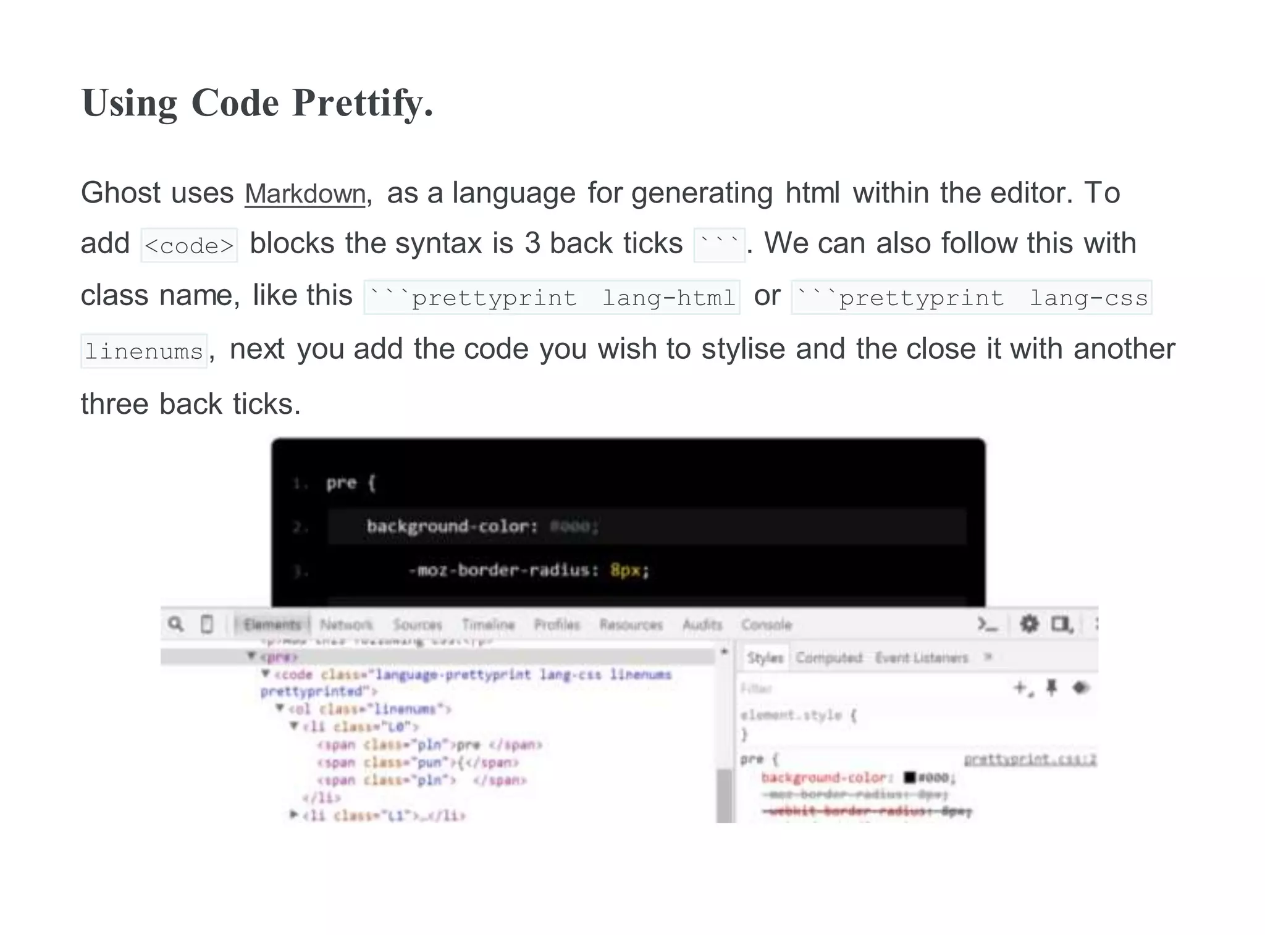
Task: Toggle the device mode phone icon
Action: point(207,624)
